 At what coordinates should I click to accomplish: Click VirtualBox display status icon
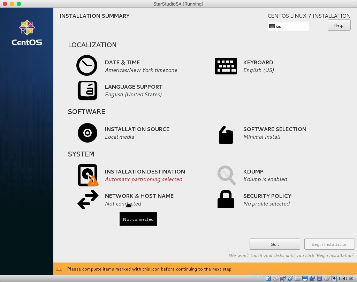tap(305, 279)
